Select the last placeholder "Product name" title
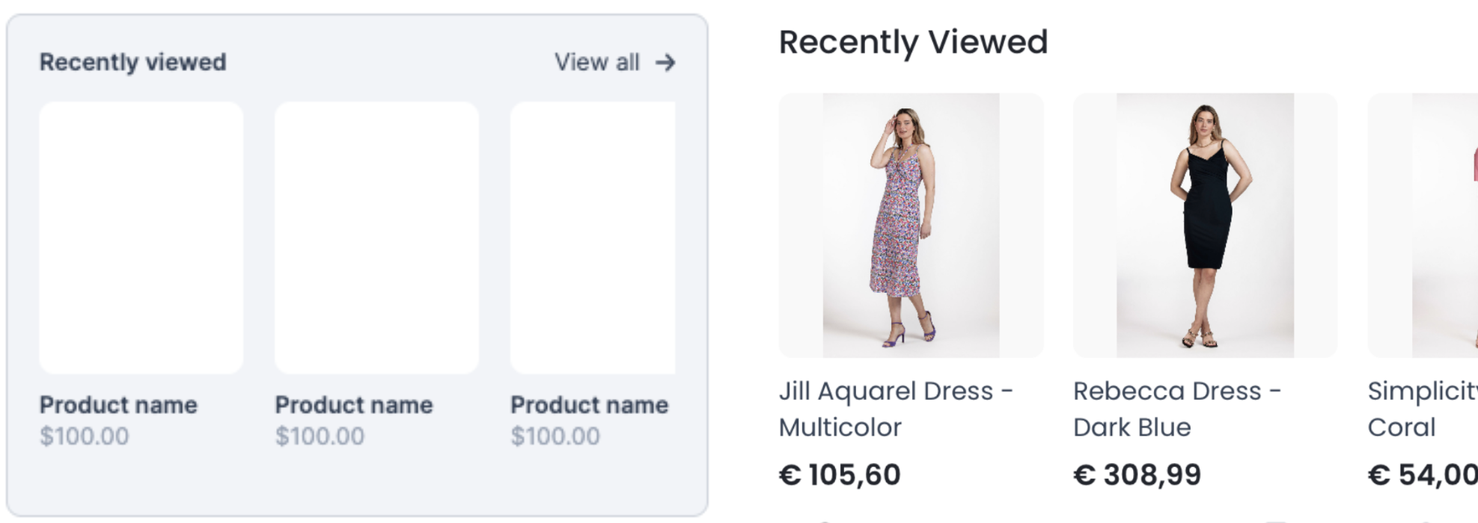Image resolution: width=1478 pixels, height=523 pixels. (x=589, y=405)
